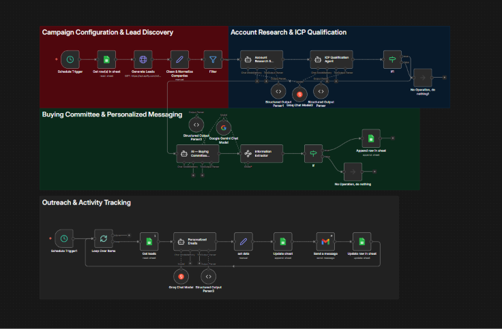Select the No Operation, do nothing1 node
The image size is (502, 329).
point(423,78)
